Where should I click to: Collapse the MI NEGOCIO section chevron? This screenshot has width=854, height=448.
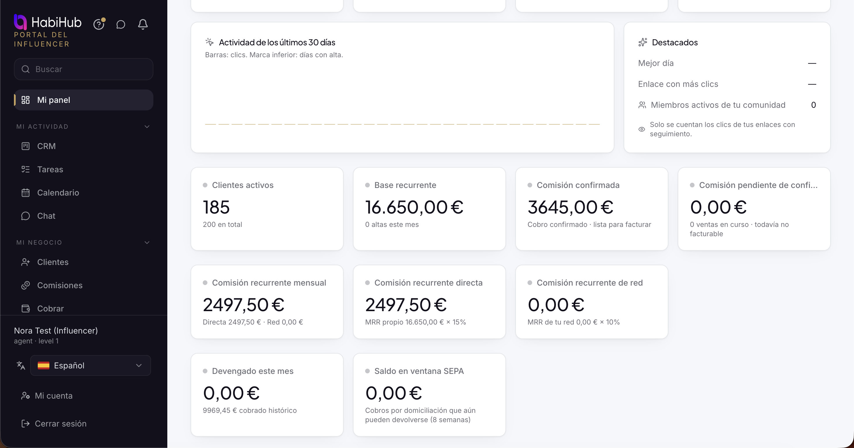[x=147, y=242]
